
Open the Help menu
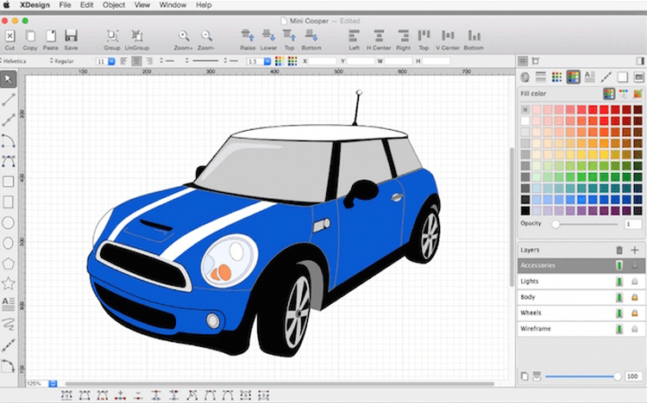(x=204, y=5)
